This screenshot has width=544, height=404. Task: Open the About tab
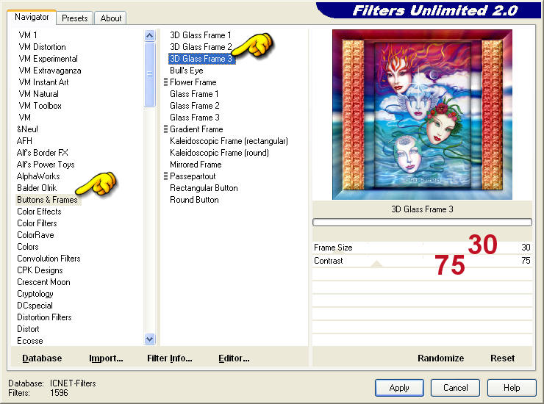[x=111, y=18]
